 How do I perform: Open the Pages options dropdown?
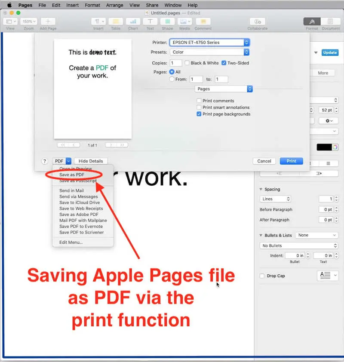click(x=224, y=89)
